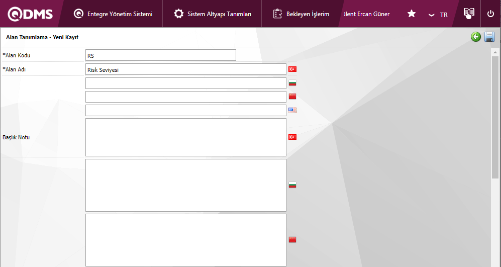Click the Alan Adı field with Risk Seviyesi

[x=185, y=69]
